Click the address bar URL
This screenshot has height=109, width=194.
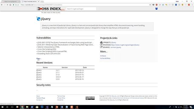(x=42, y=5)
